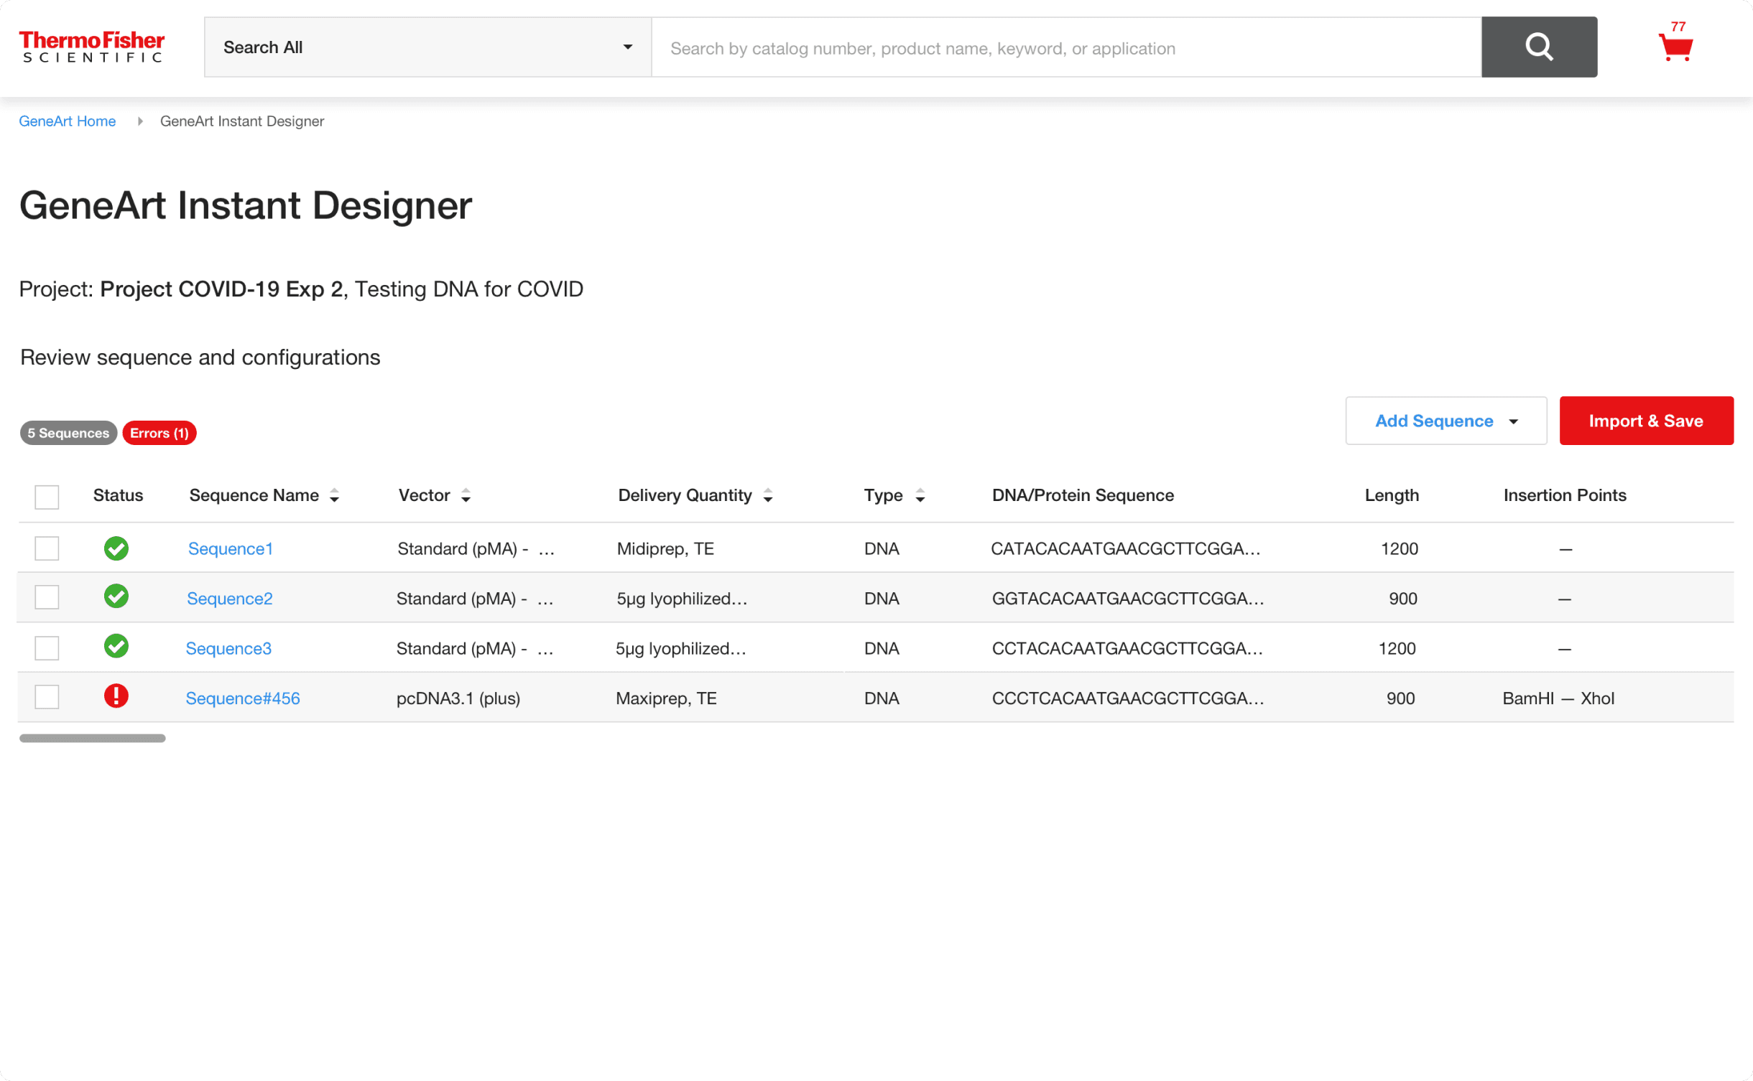
Task: Click the Status column header
Action: click(x=118, y=495)
